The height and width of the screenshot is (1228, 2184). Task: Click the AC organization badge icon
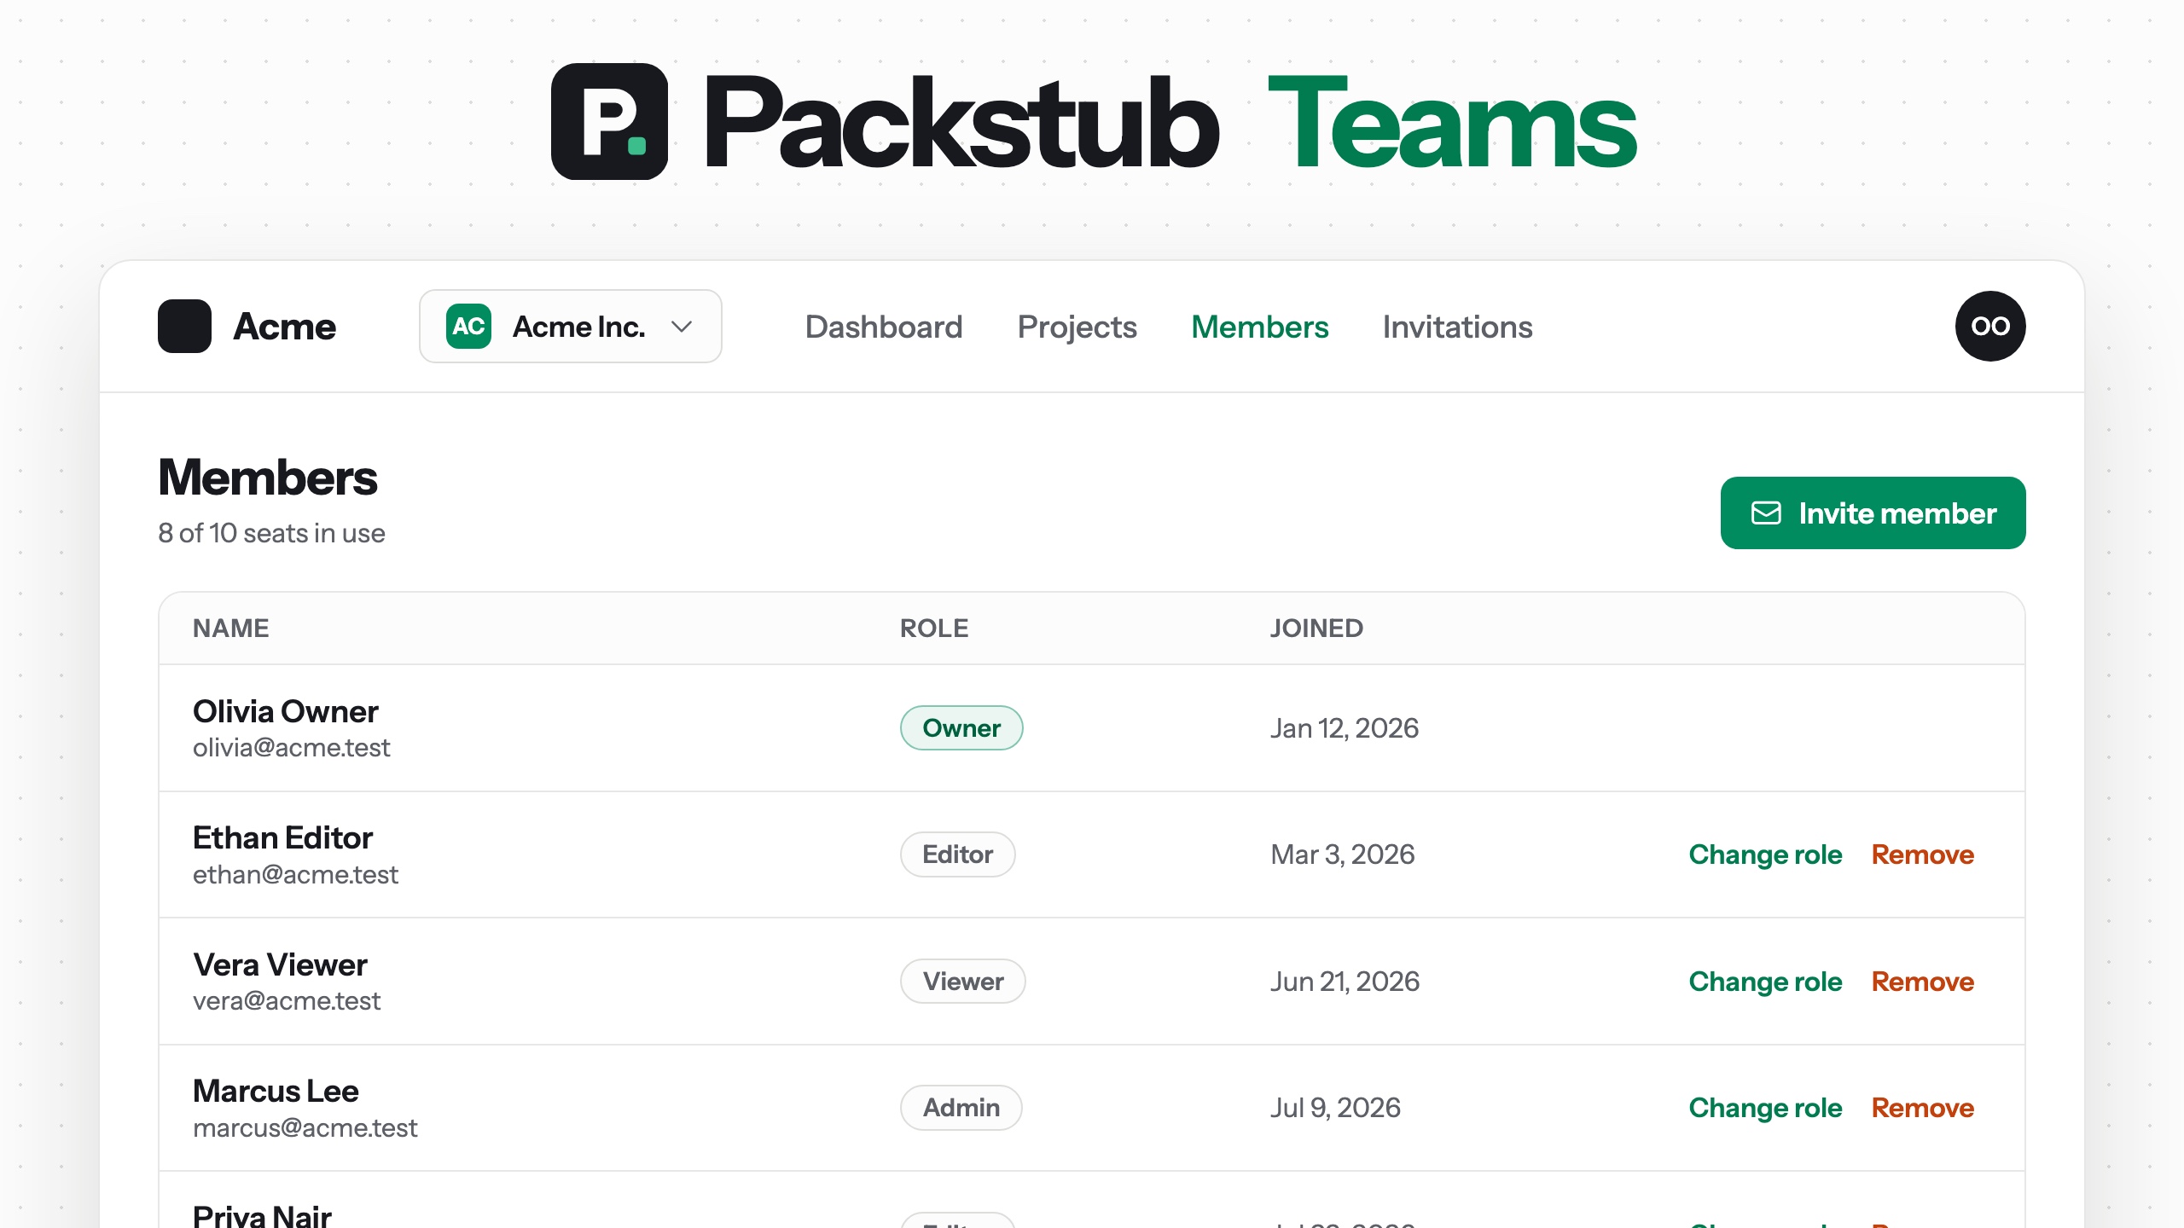click(468, 326)
